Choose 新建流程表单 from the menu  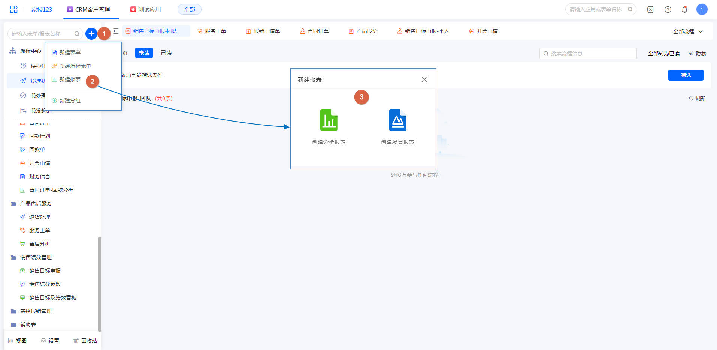pos(75,66)
